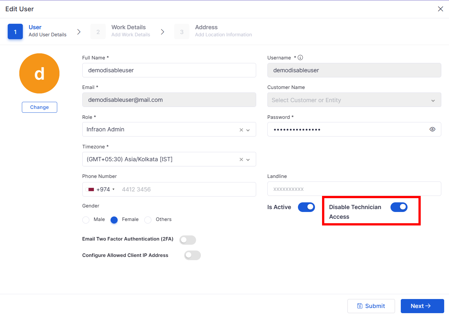Viewport: 449px width, 317px height.
Task: Expand the Timezone dropdown arrow
Action: pyautogui.click(x=248, y=160)
